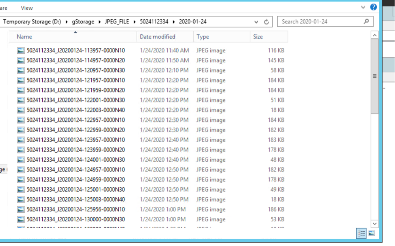The height and width of the screenshot is (246, 395).
Task: Select file name 5024112334_J20200124-113957-0000N10
Action: tap(76, 50)
